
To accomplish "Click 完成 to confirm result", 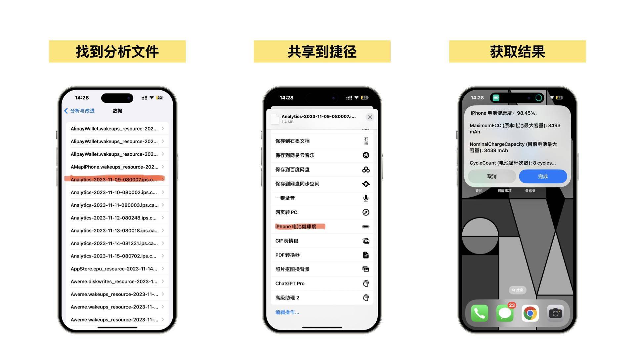I will [542, 176].
